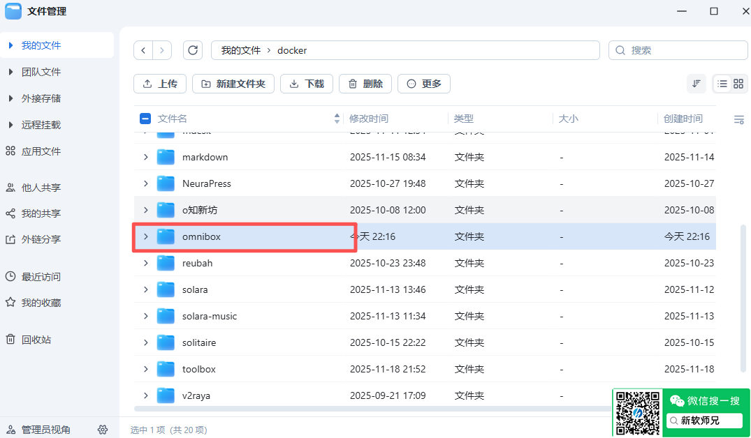Image resolution: width=751 pixels, height=438 pixels.
Task: Click 我的文件 in the breadcrumb path
Action: [240, 50]
